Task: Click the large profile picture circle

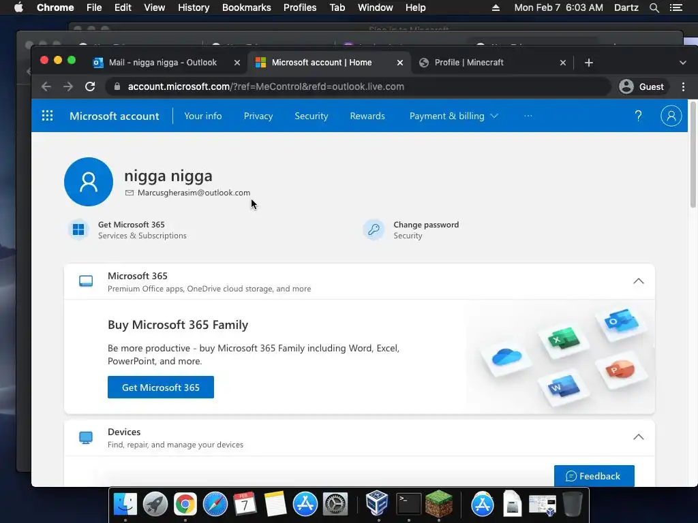Action: coord(89,181)
